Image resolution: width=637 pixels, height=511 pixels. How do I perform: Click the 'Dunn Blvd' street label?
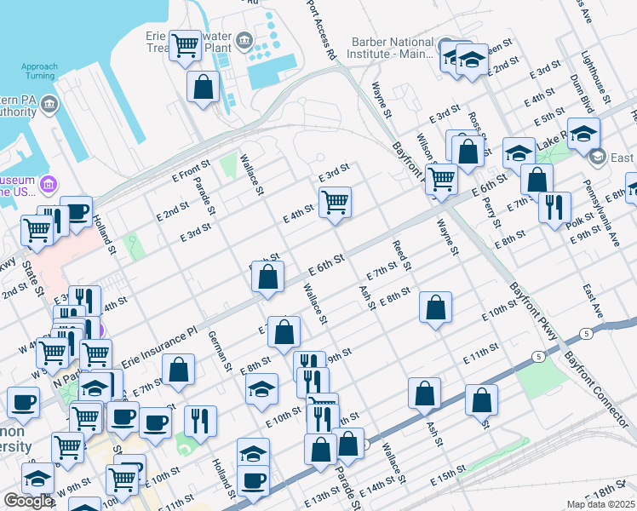[x=582, y=94]
